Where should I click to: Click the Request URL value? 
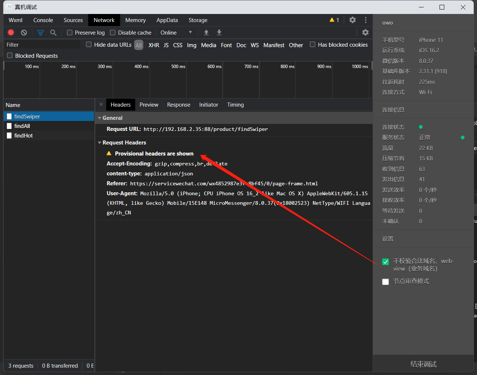tap(206, 129)
